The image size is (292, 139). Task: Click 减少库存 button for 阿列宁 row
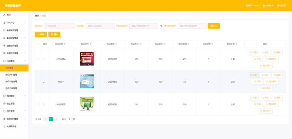tap(265, 88)
